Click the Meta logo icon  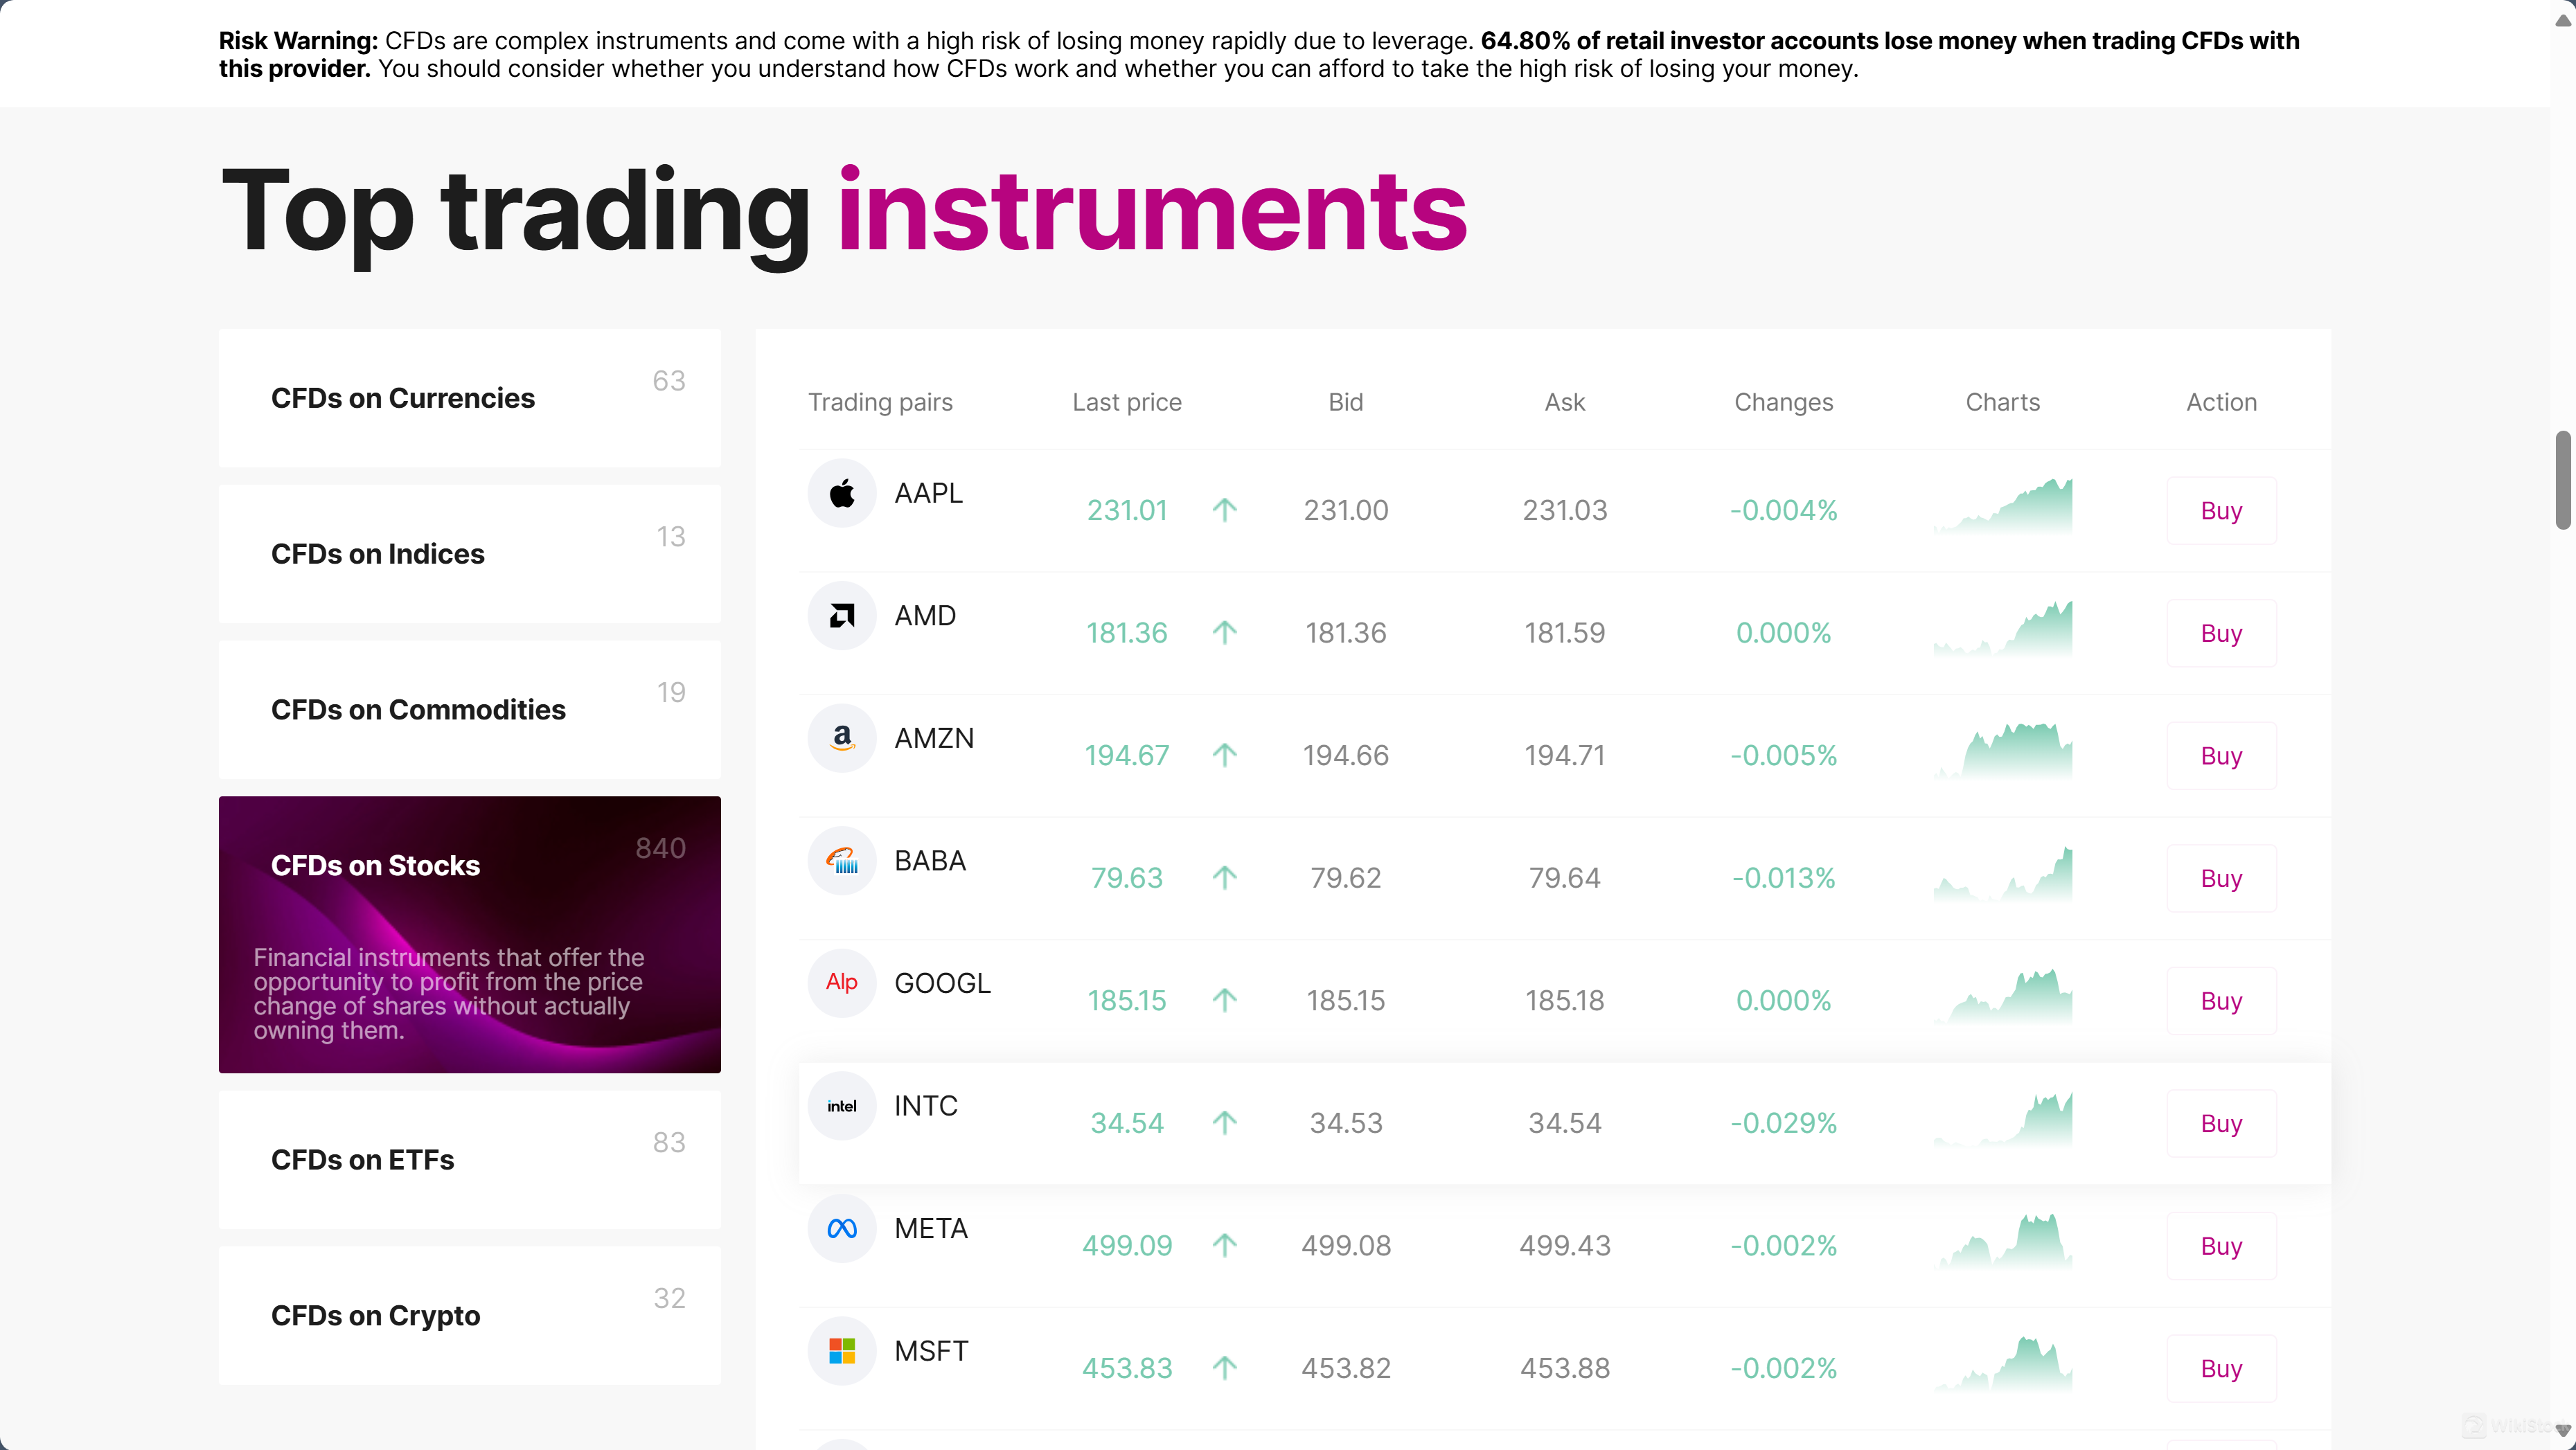tap(842, 1228)
